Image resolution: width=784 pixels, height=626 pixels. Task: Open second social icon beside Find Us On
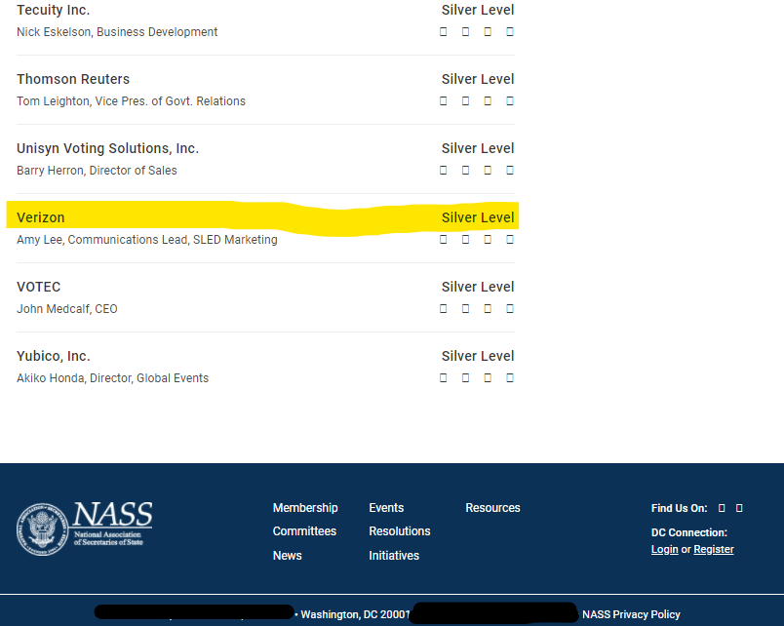pos(739,508)
